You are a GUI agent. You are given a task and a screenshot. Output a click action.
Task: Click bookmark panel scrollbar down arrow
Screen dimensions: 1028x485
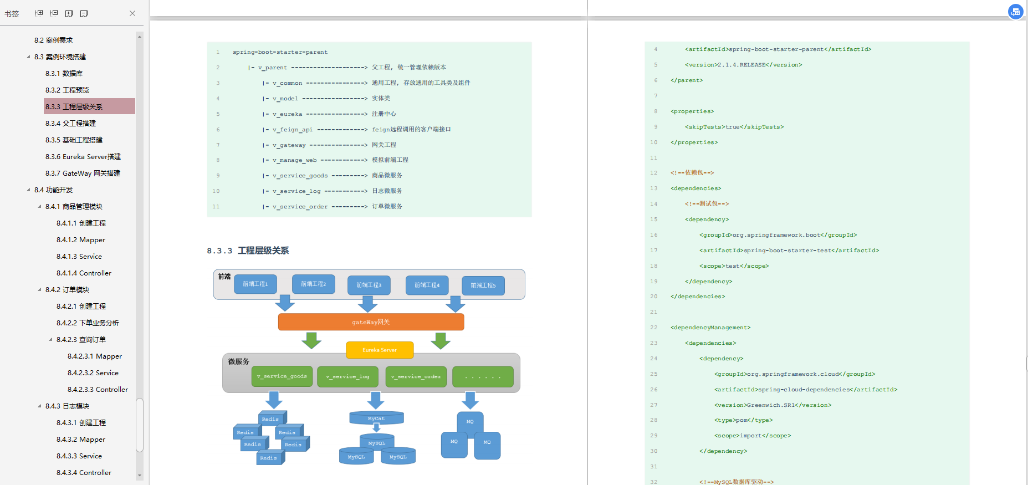click(x=140, y=475)
